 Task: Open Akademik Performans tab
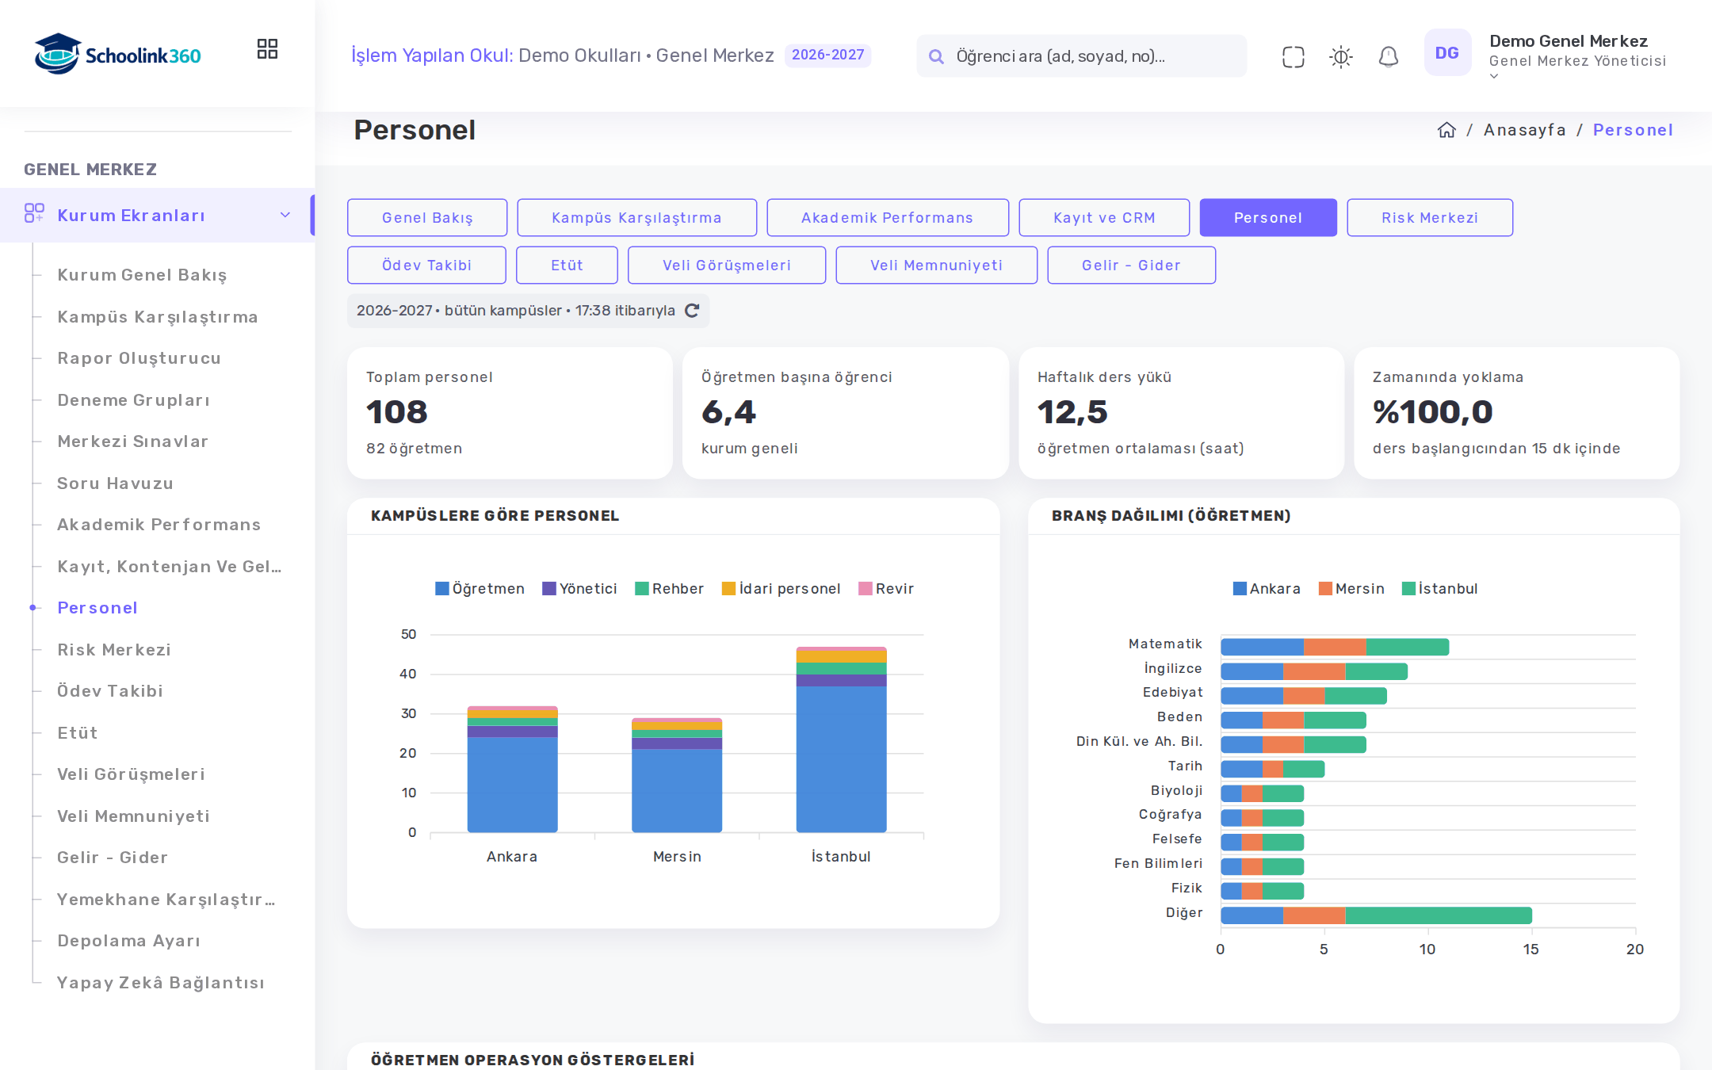(887, 217)
